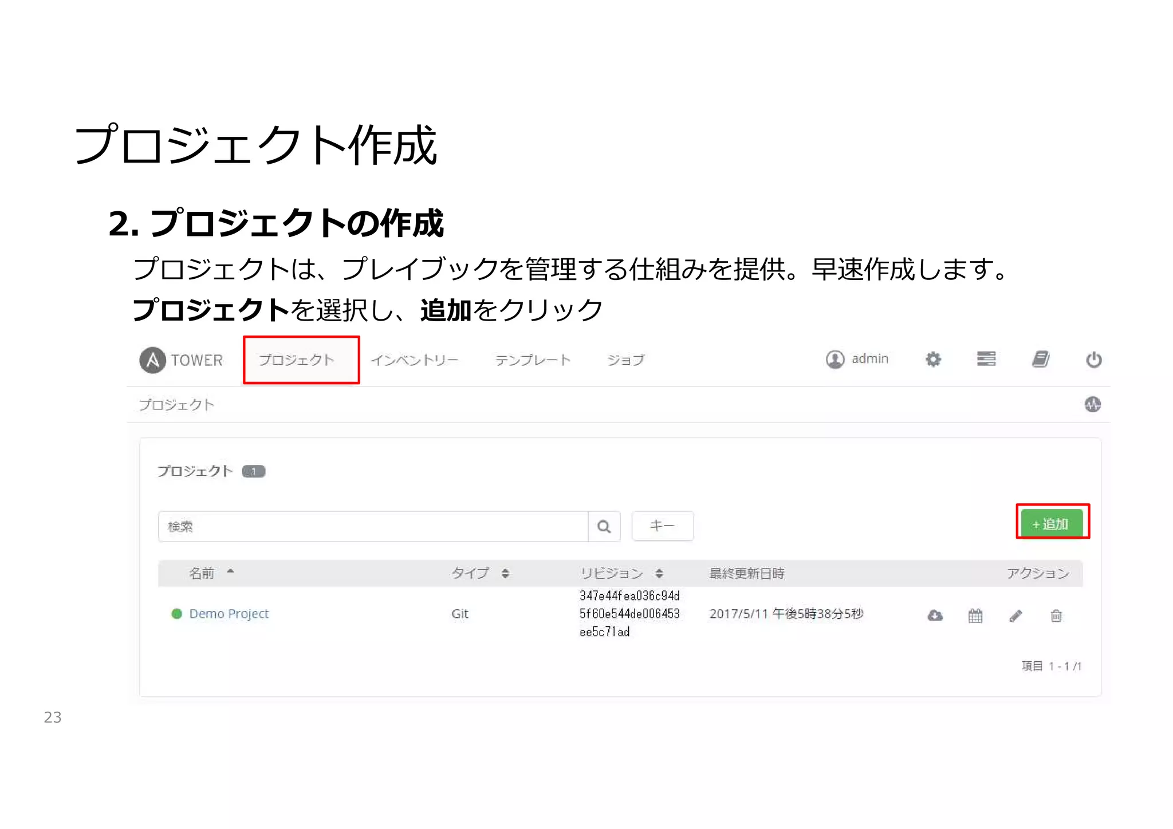
Task: Sort table by 名前 column
Action: 211,573
